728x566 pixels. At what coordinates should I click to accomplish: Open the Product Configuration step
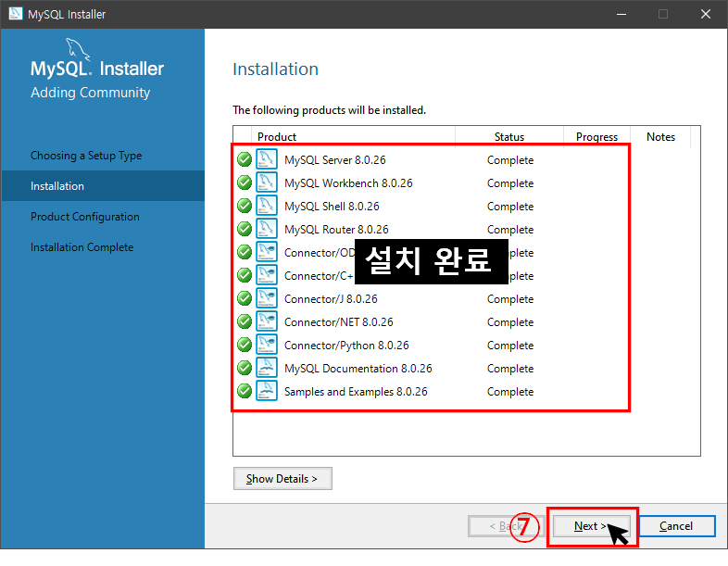[x=85, y=217]
